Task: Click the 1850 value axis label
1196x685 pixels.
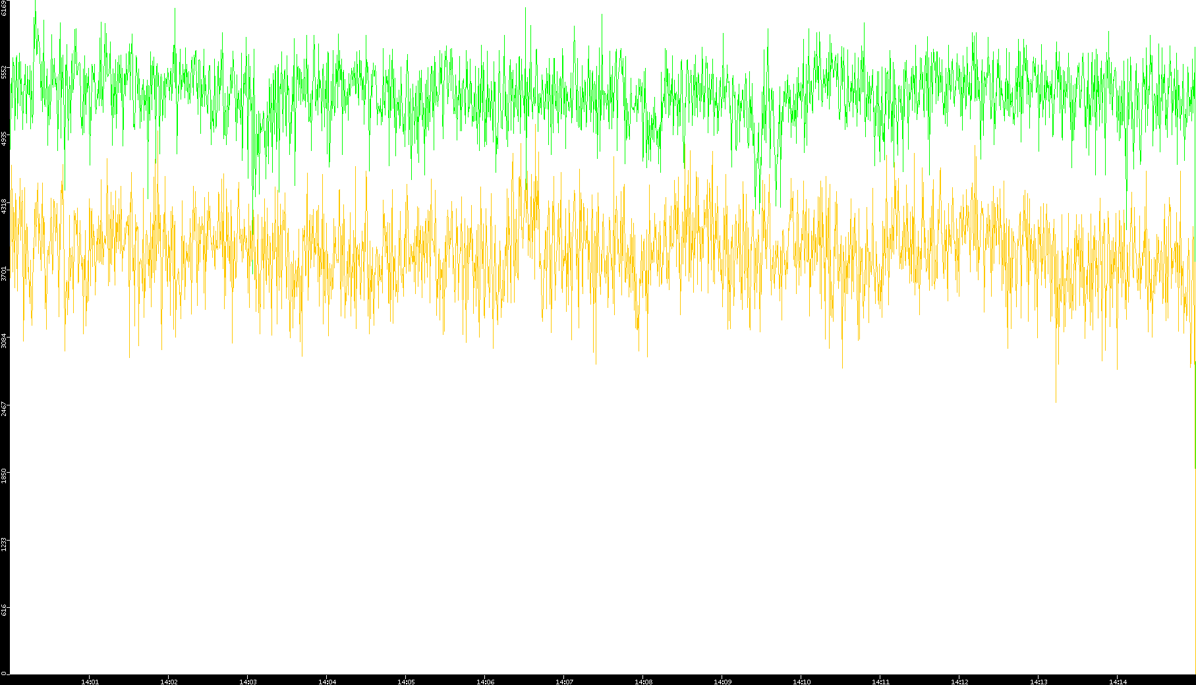Action: (5, 476)
